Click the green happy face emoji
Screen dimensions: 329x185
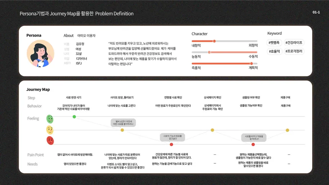coord(50,119)
